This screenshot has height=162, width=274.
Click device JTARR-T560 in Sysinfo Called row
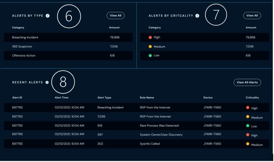212,144
